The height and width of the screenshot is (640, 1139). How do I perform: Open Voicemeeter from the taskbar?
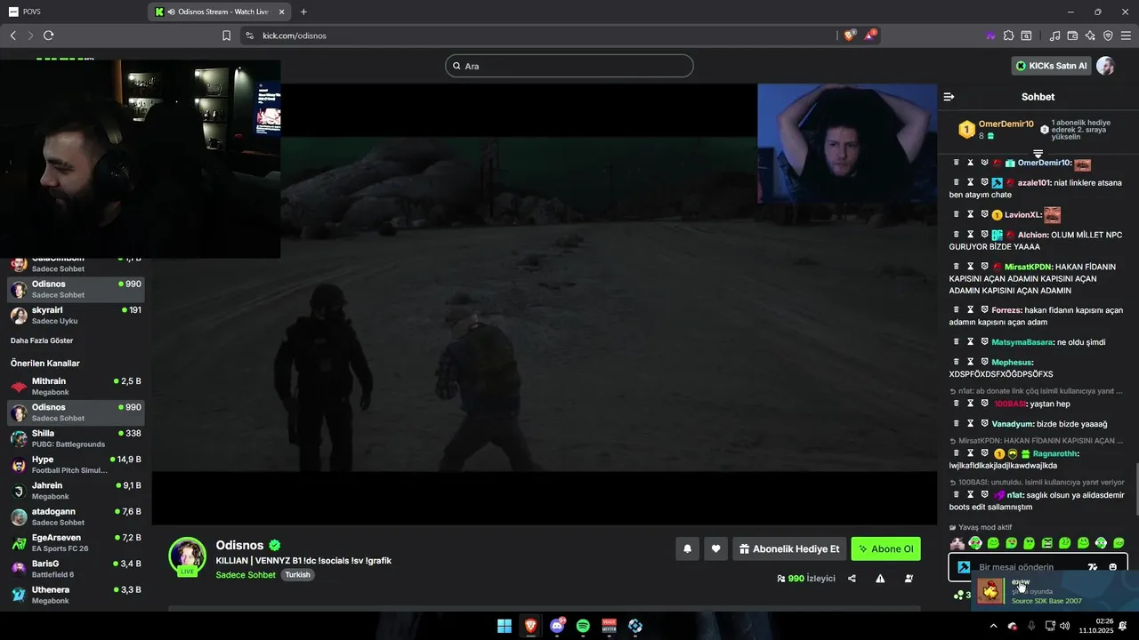(610, 626)
